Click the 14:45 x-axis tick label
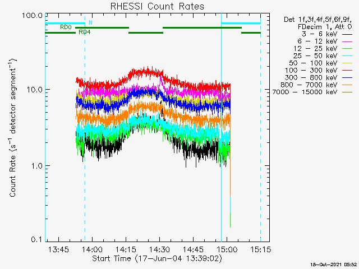This screenshot has height=269, width=359. 193,249
